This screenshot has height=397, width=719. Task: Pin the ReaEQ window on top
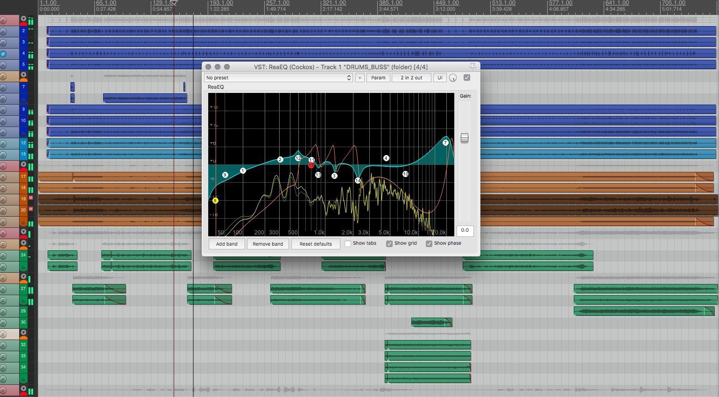pos(472,66)
